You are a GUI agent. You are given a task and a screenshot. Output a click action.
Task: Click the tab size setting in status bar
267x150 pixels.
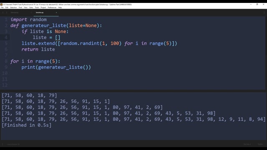pyautogui.click(x=247, y=144)
